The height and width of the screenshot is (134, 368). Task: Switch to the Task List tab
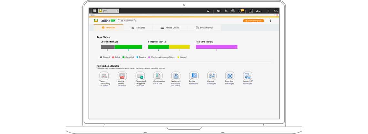click(138, 28)
